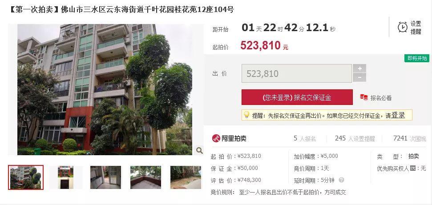
Task: Click the help question mark near 延时周期
Action: (x=341, y=180)
